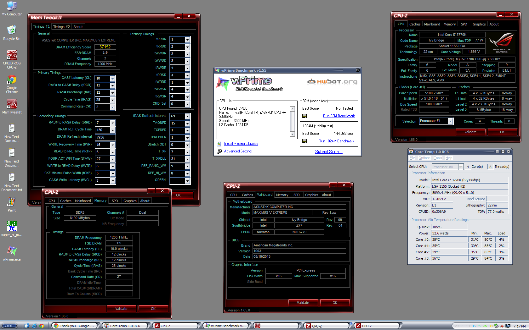Open the Tools menu in Core Temp
Viewport: 529px width, 330px height.
point(438,158)
